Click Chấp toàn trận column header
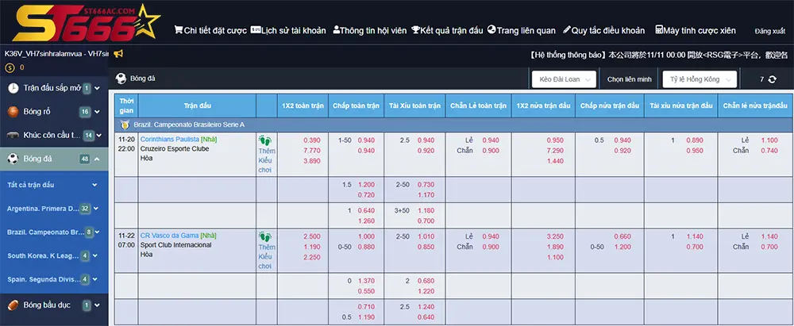This screenshot has width=794, height=326. [x=356, y=105]
